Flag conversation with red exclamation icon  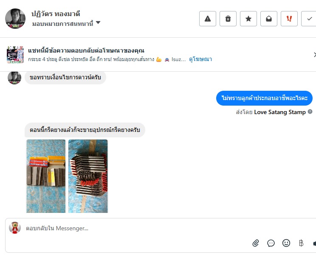point(289,19)
